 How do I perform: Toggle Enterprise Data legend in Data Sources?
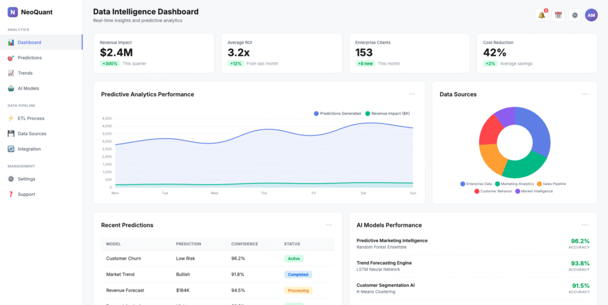[476, 184]
